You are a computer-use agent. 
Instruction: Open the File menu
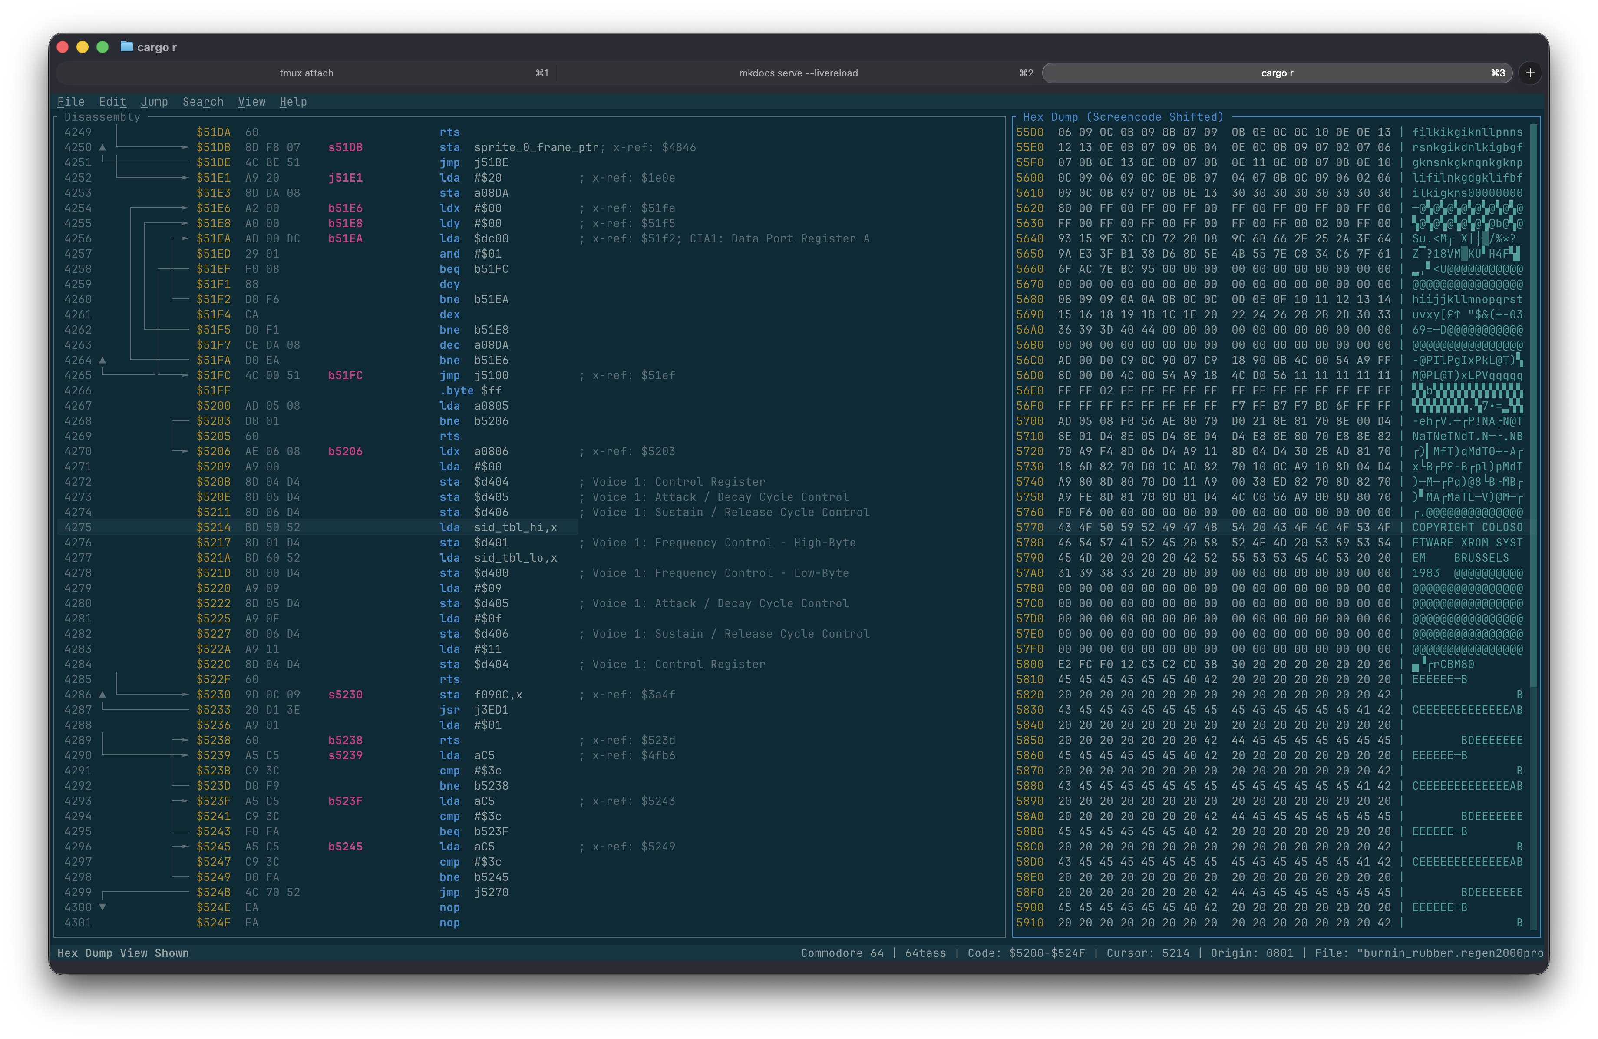[70, 102]
